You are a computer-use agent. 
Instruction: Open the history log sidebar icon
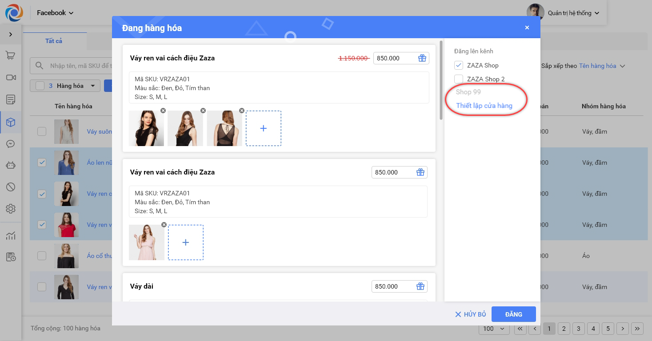(x=11, y=257)
